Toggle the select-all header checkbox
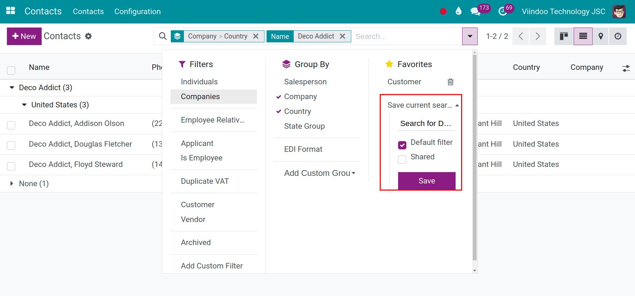 coord(11,71)
